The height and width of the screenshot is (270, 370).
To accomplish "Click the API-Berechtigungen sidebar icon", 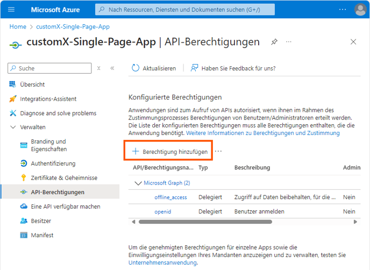I will [24, 192].
